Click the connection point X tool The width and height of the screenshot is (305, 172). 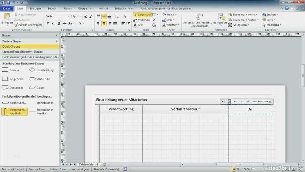154,20
